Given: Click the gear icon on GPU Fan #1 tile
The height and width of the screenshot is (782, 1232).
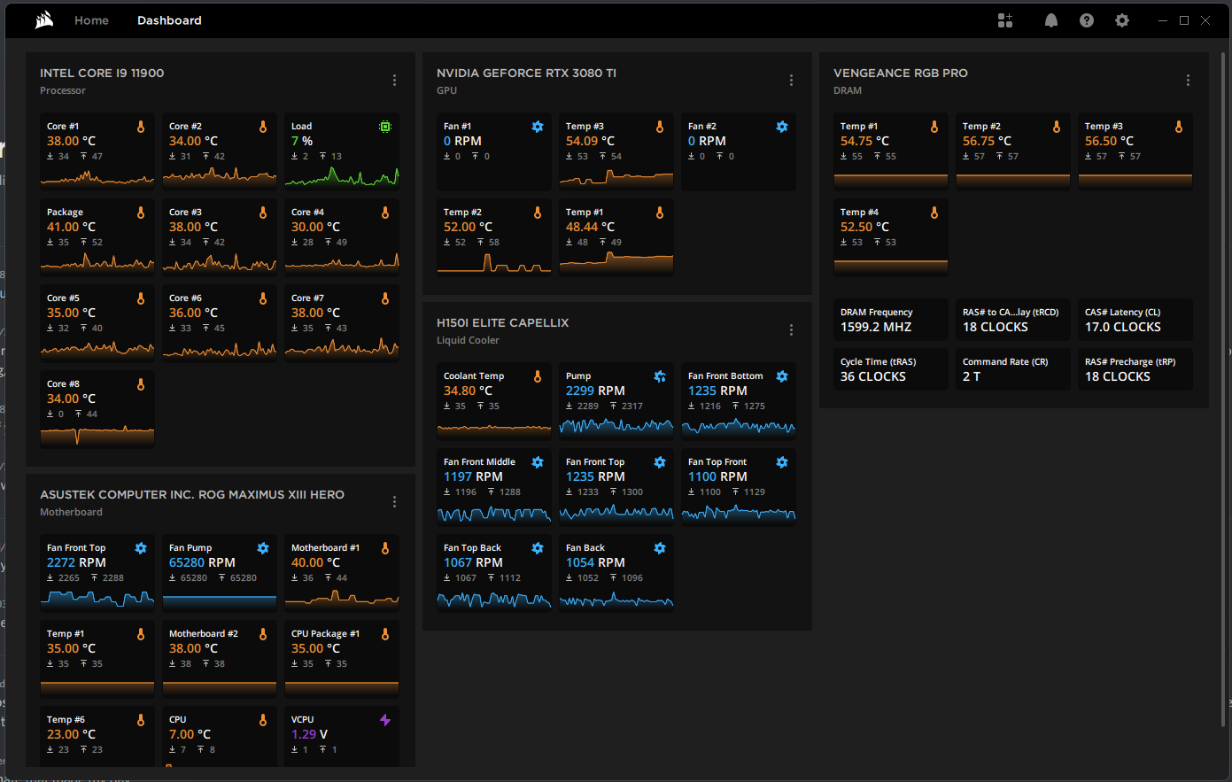Looking at the screenshot, I should tap(538, 127).
